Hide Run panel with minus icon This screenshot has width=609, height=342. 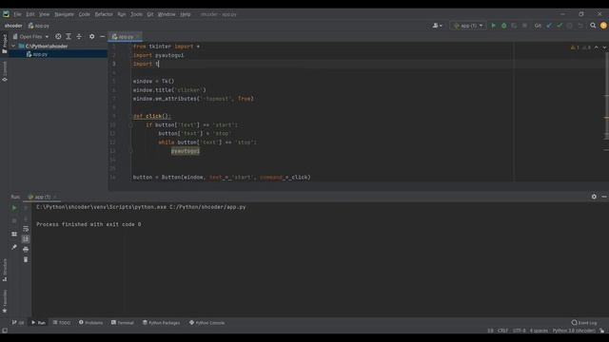pyautogui.click(x=604, y=197)
